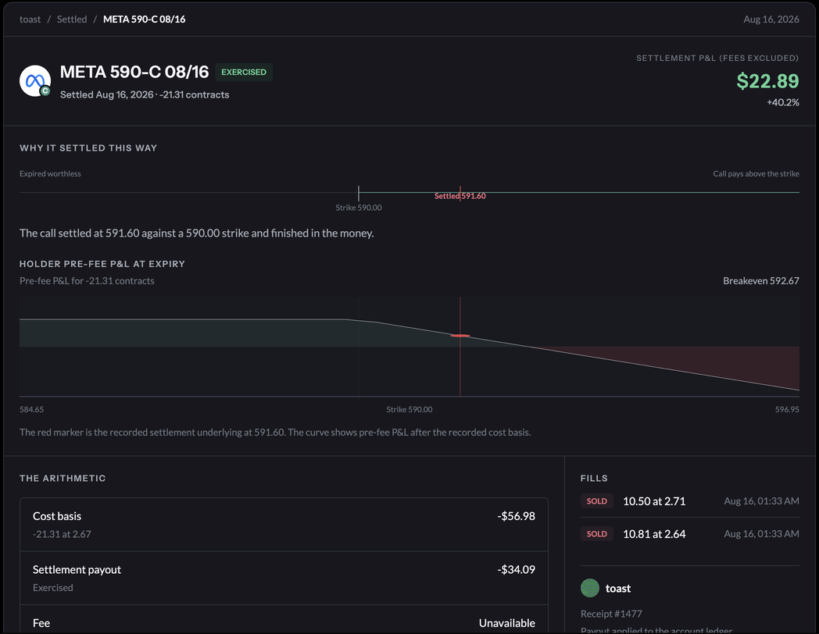Click the toast account name in Fills panel

618,588
